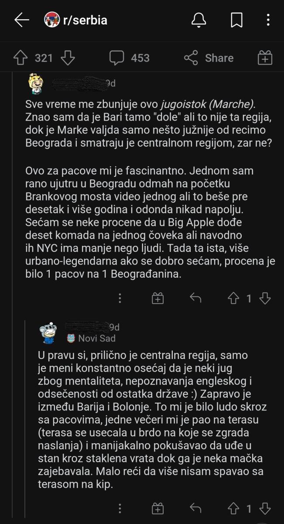The image size is (284, 524).
Task: Open the top comment's overflow menu
Action: click(120, 298)
